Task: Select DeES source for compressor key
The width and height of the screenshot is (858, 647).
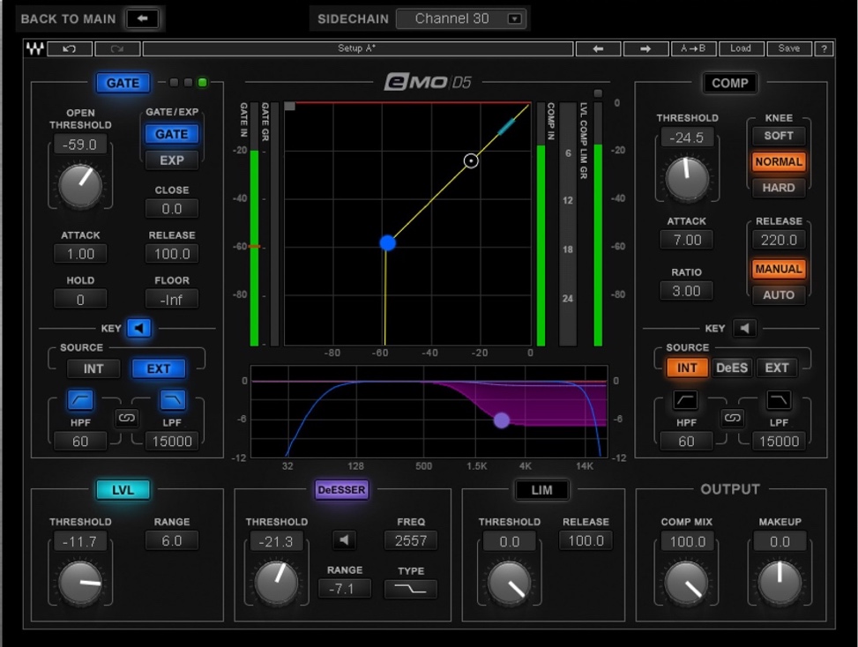Action: coord(732,368)
